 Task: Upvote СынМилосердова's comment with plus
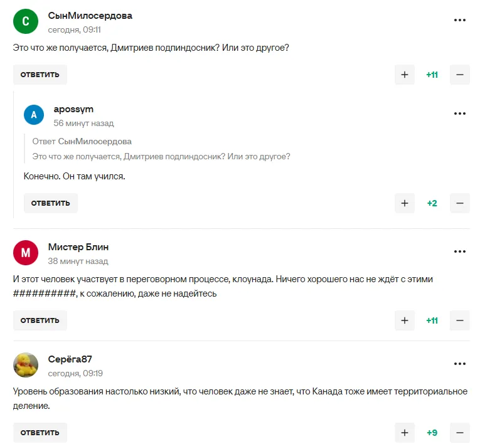(x=405, y=75)
